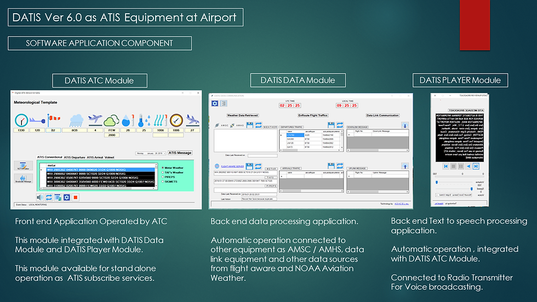Select the CTV750 cell in Departures Traffic
537x302 pixels.
(x=295, y=135)
